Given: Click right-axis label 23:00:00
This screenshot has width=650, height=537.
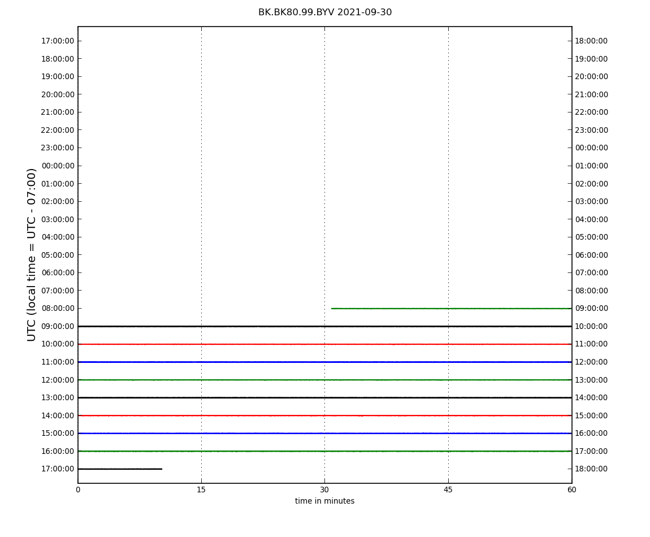Looking at the screenshot, I should [592, 130].
